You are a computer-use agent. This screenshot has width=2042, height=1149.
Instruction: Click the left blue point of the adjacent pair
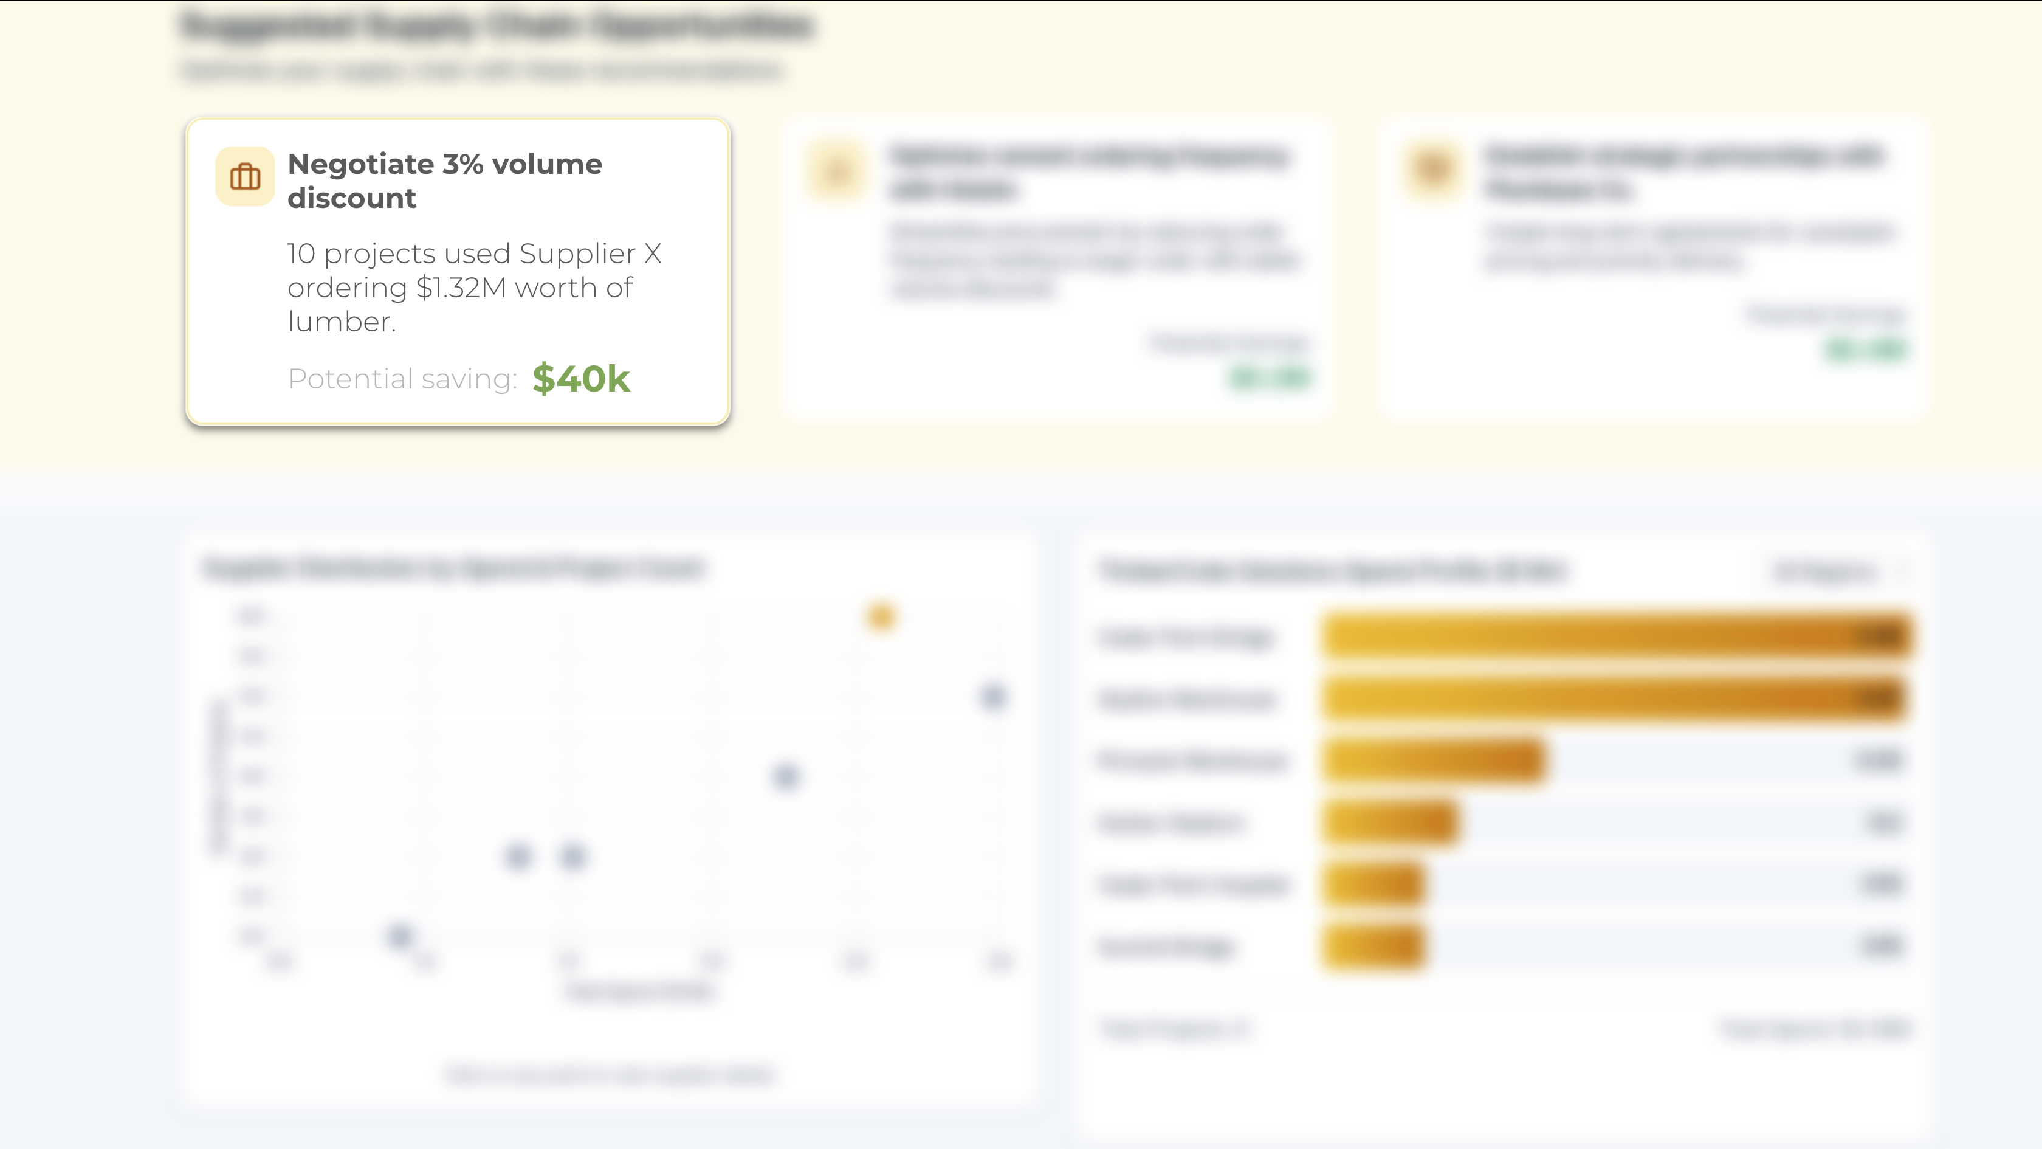[x=518, y=857]
